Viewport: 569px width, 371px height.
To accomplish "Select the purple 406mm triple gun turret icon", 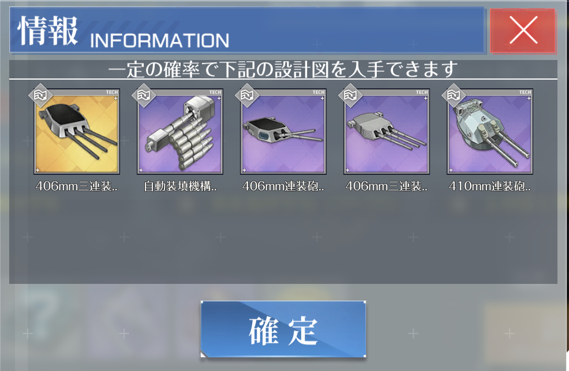I will click(387, 132).
